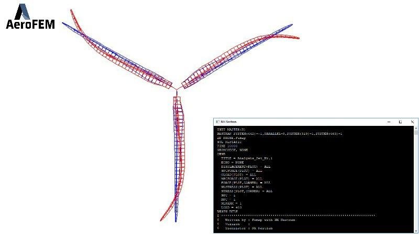Click the console scrollbar down arrow

[415, 230]
